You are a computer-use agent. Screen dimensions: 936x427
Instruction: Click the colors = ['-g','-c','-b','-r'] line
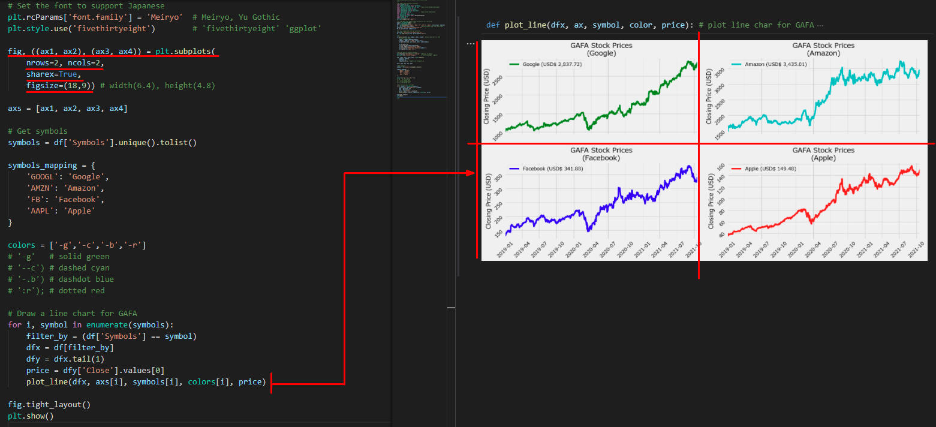[x=77, y=245]
